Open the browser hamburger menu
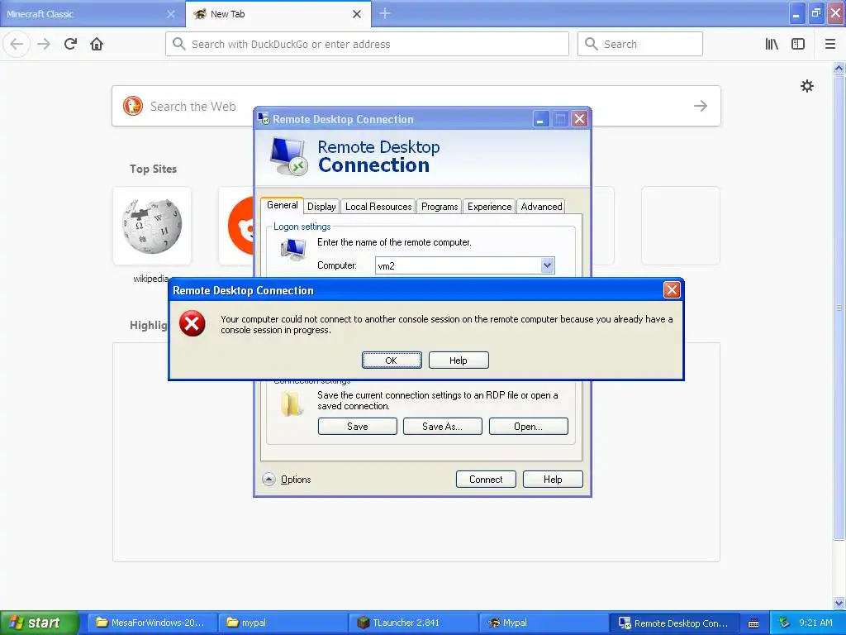This screenshot has height=635, width=846. click(x=830, y=44)
